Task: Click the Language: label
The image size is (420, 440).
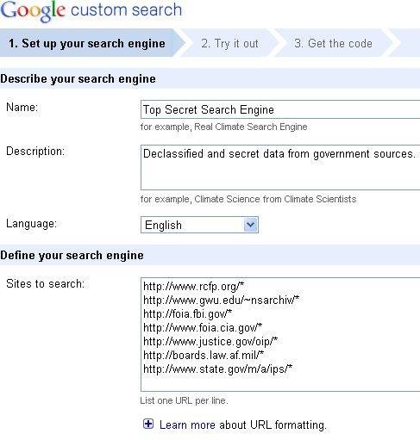Action: coord(32,224)
